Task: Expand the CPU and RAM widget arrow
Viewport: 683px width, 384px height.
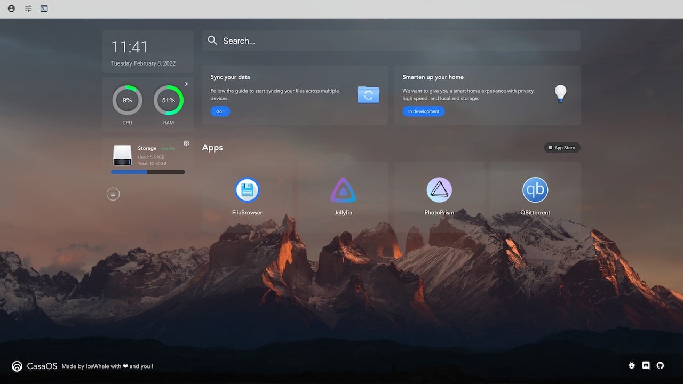Action: click(x=186, y=84)
